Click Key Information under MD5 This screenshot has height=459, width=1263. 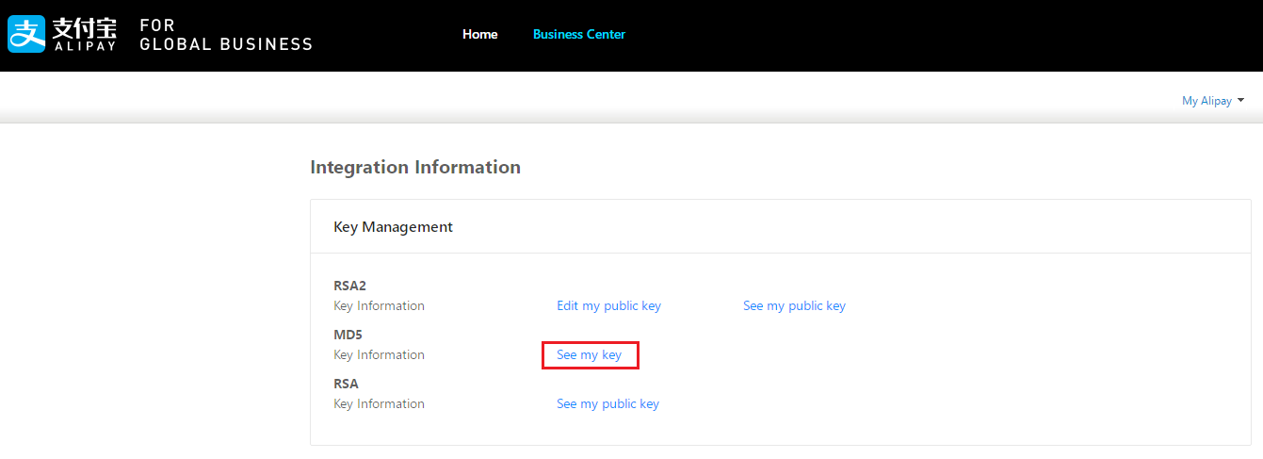point(379,354)
